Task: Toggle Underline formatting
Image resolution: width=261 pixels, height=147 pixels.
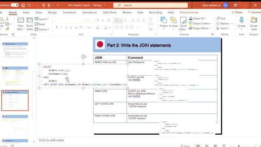Action: pyautogui.click(x=66, y=27)
